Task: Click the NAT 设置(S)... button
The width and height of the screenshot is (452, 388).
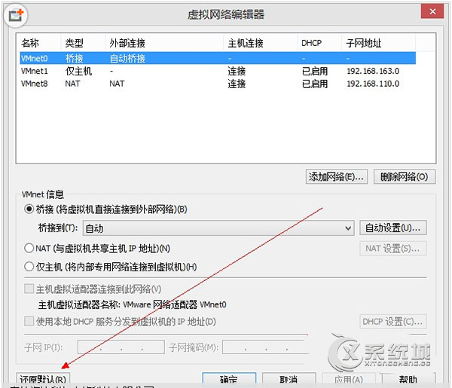Action: [393, 248]
